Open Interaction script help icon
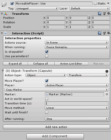 click(100, 33)
